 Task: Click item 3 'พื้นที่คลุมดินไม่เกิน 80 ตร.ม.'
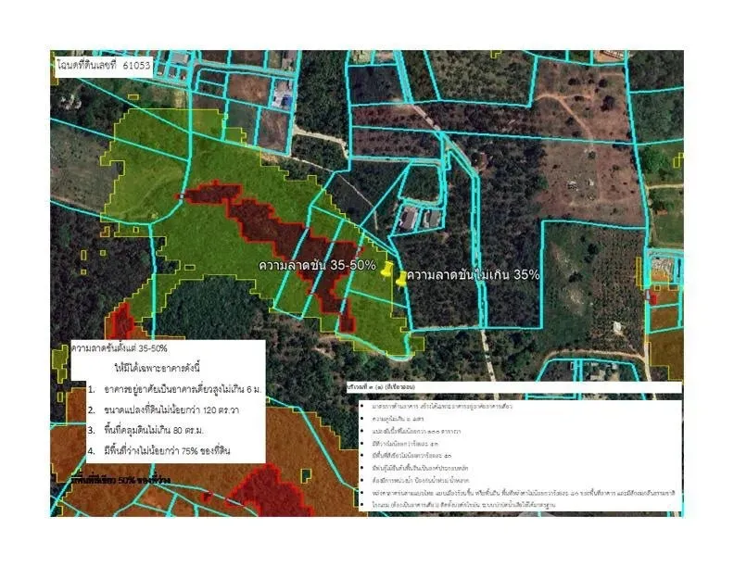(152, 431)
